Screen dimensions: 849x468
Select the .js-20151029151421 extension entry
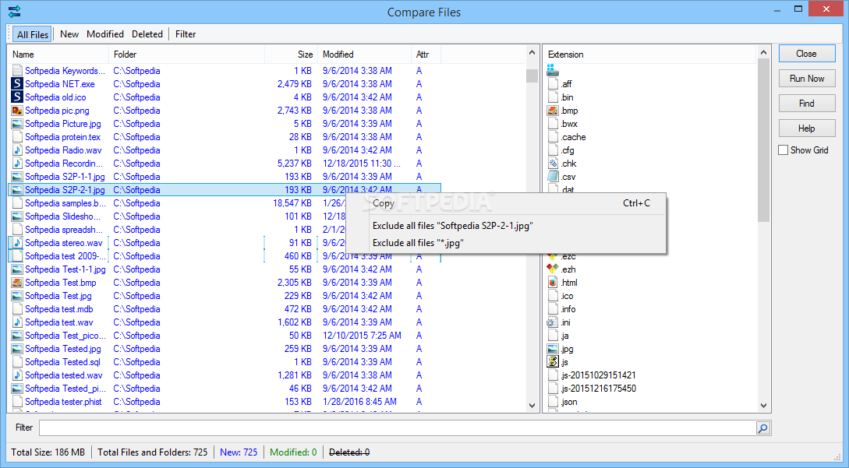tap(598, 375)
